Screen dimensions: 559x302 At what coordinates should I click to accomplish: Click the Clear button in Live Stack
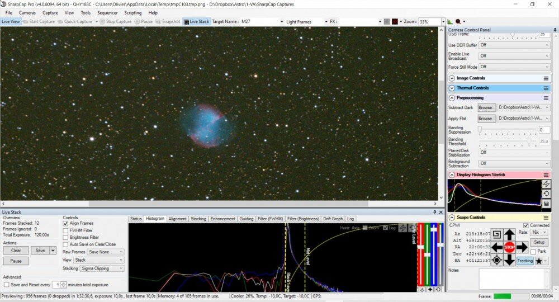(16, 251)
